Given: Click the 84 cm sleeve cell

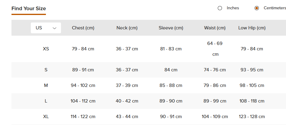Looking at the screenshot, I should pyautogui.click(x=171, y=70).
